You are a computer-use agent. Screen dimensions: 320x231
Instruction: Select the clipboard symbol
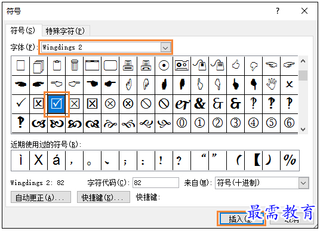point(57,66)
